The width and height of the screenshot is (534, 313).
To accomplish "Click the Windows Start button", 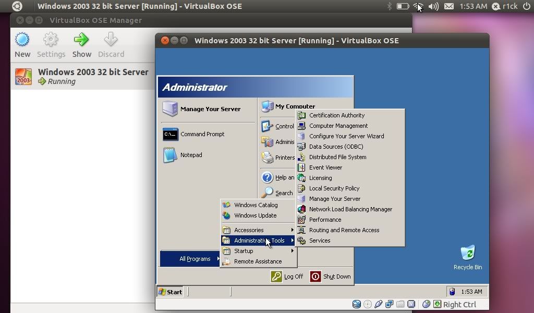I will [171, 292].
